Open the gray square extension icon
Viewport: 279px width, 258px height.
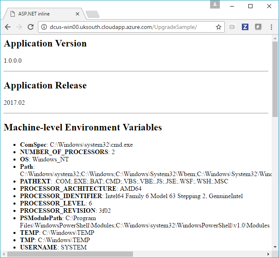[x=258, y=27]
